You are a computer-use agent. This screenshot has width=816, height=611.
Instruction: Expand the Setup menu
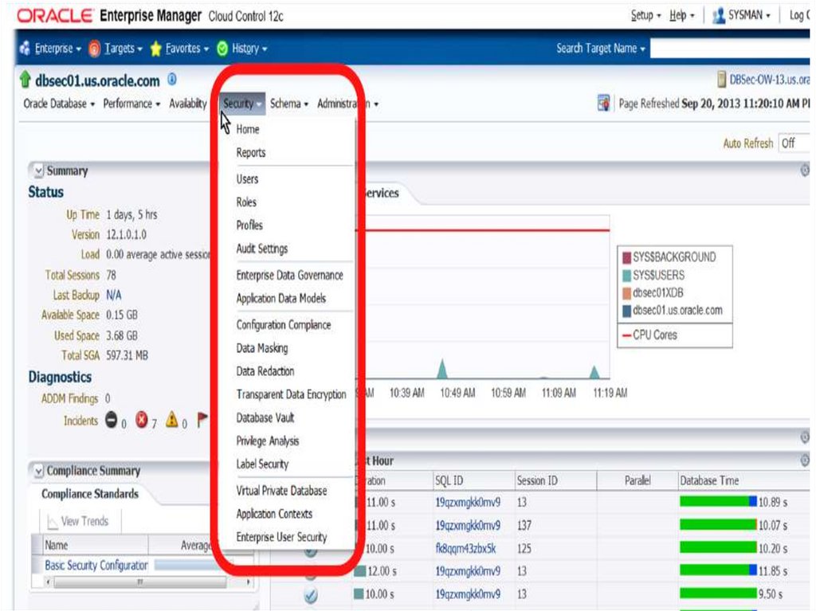click(x=645, y=16)
